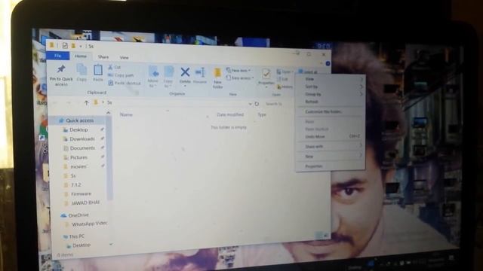Open Desktop under Quick access
Image resolution: width=483 pixels, height=271 pixels.
(78, 129)
